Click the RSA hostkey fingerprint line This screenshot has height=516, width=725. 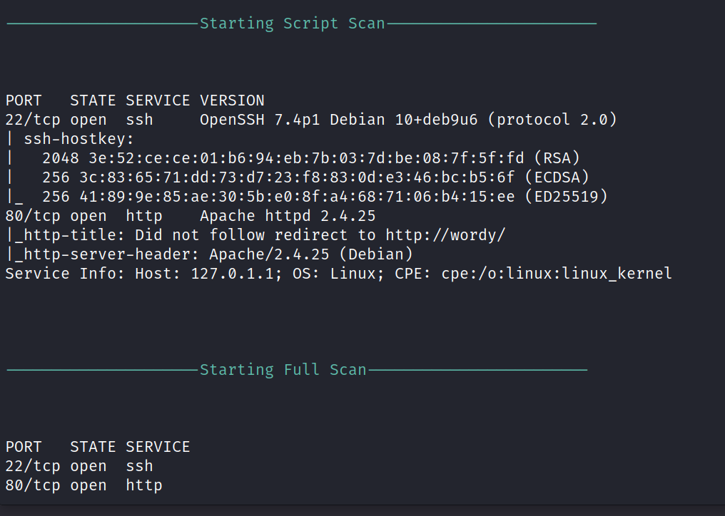310,158
